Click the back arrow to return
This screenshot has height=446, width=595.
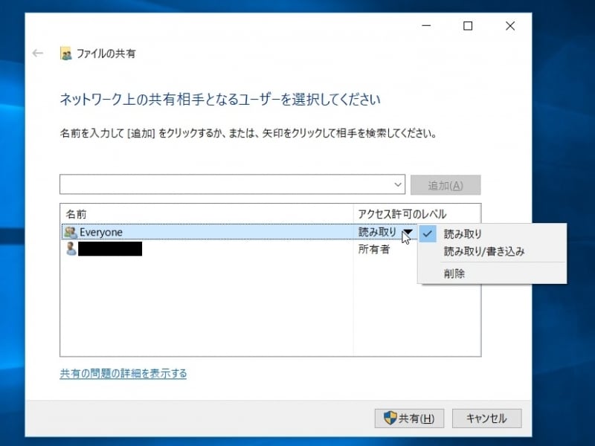coord(38,54)
